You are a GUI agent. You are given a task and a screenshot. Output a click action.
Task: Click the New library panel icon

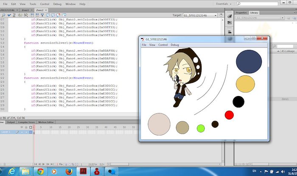(294, 18)
